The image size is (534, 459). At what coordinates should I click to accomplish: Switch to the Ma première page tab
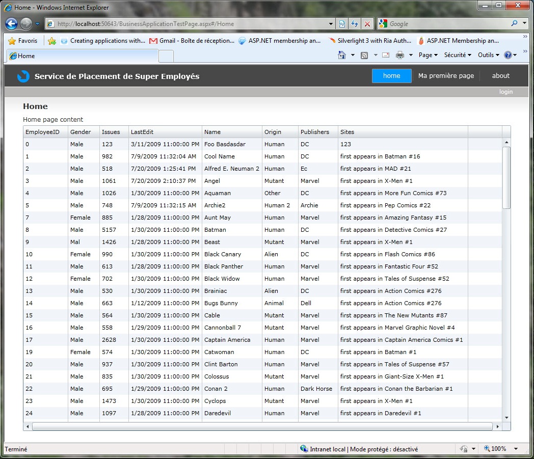coord(446,76)
